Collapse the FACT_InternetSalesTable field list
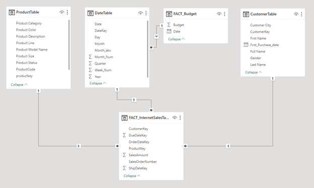Image resolution: width=314 pixels, height=188 pixels. [132, 176]
